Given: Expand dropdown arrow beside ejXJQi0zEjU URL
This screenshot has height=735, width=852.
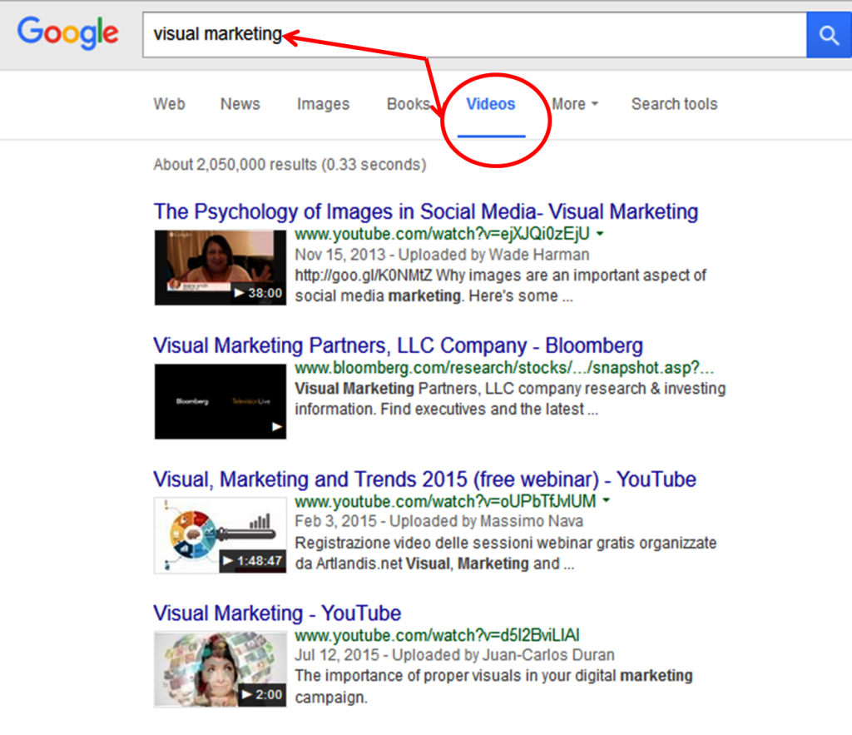Looking at the screenshot, I should (601, 234).
